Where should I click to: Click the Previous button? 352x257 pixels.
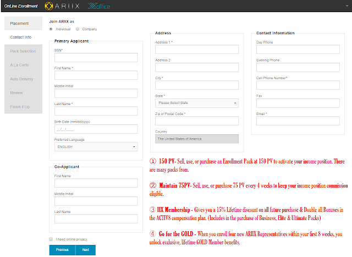tap(62, 250)
